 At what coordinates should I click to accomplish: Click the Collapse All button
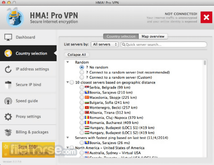pos(76,55)
